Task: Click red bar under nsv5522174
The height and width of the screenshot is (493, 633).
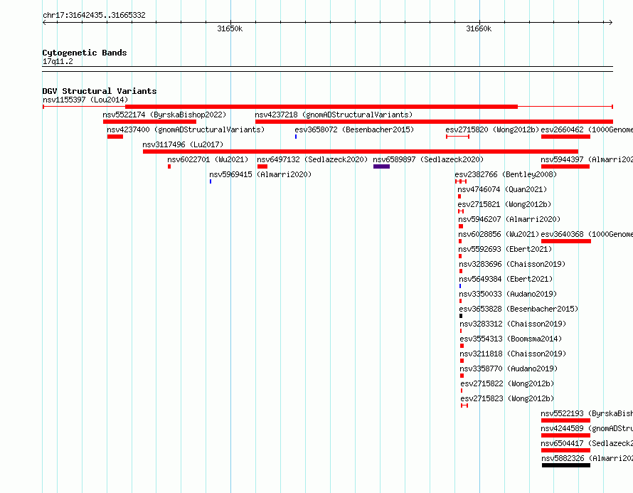Action: click(150, 122)
